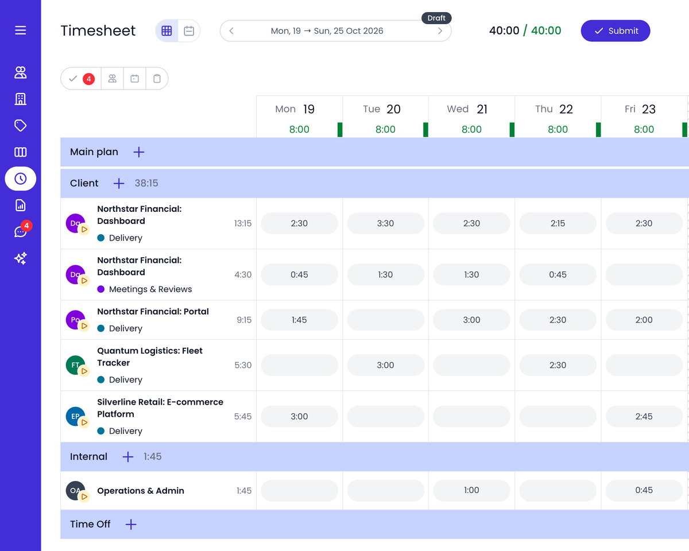Viewport: 689px width, 551px height.
Task: Open the Companies building icon in sidebar
Action: (21, 99)
